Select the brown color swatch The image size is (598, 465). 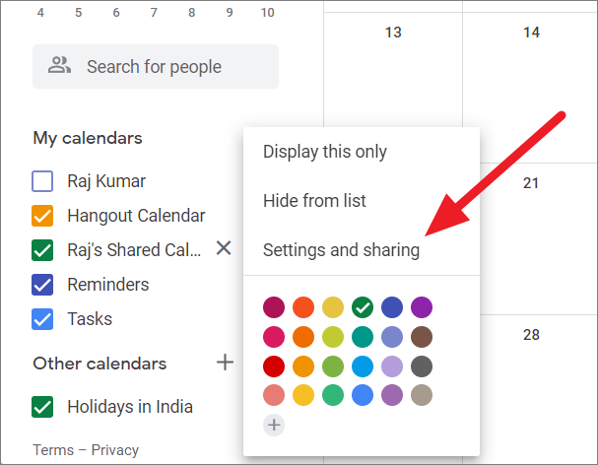(422, 337)
